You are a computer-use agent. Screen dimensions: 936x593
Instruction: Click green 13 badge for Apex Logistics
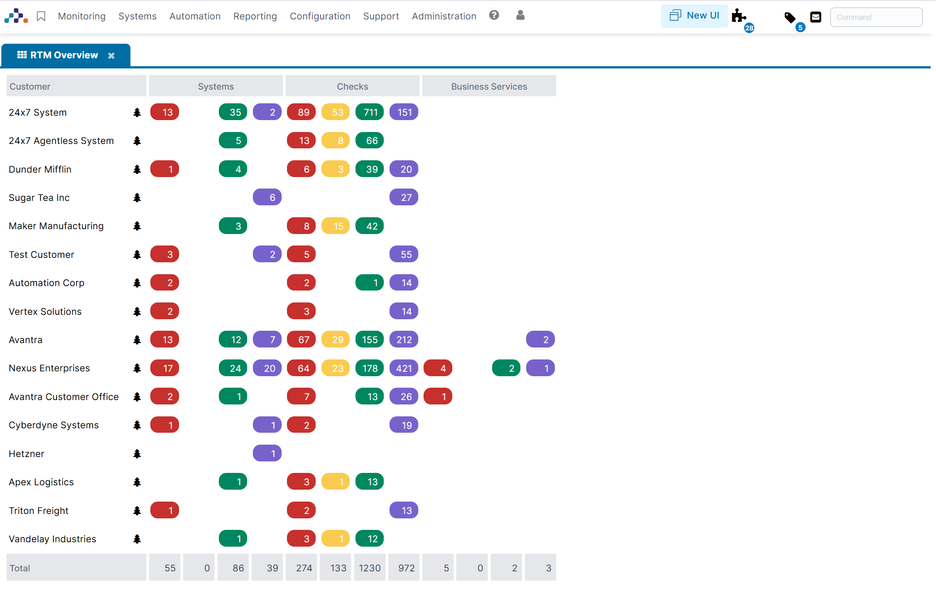370,482
